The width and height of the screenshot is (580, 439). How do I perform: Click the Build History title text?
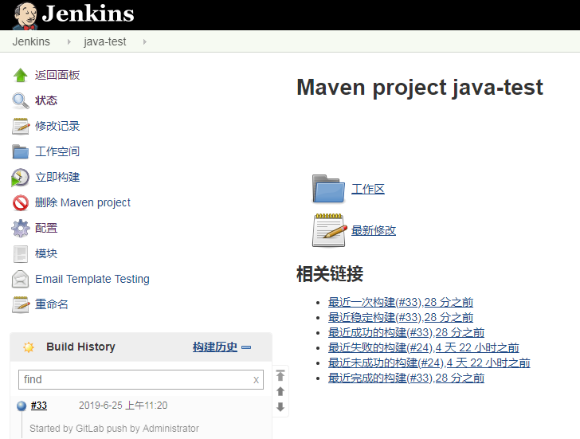coord(80,347)
